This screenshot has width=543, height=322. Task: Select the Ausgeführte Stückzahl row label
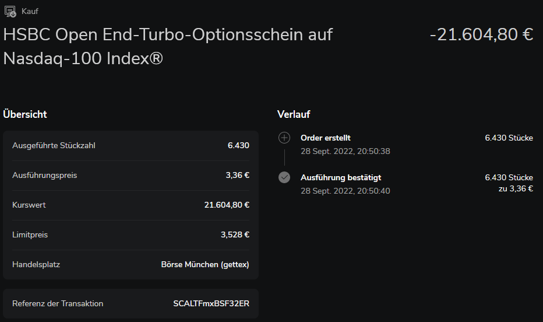(54, 145)
